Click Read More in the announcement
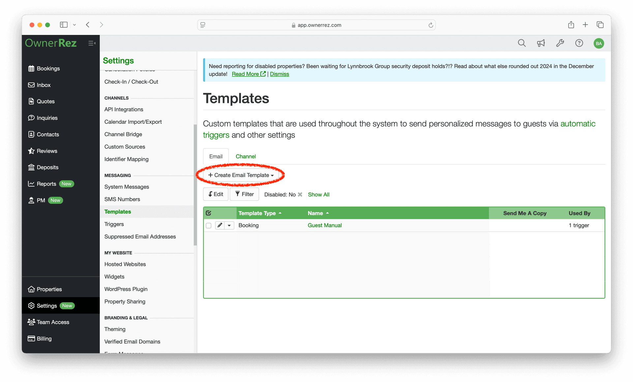 [x=249, y=74]
